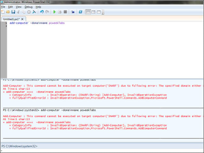Click first 'CategoryInfo' error detail line
Viewport: 204px width, 153px height.
[x=88, y=95]
